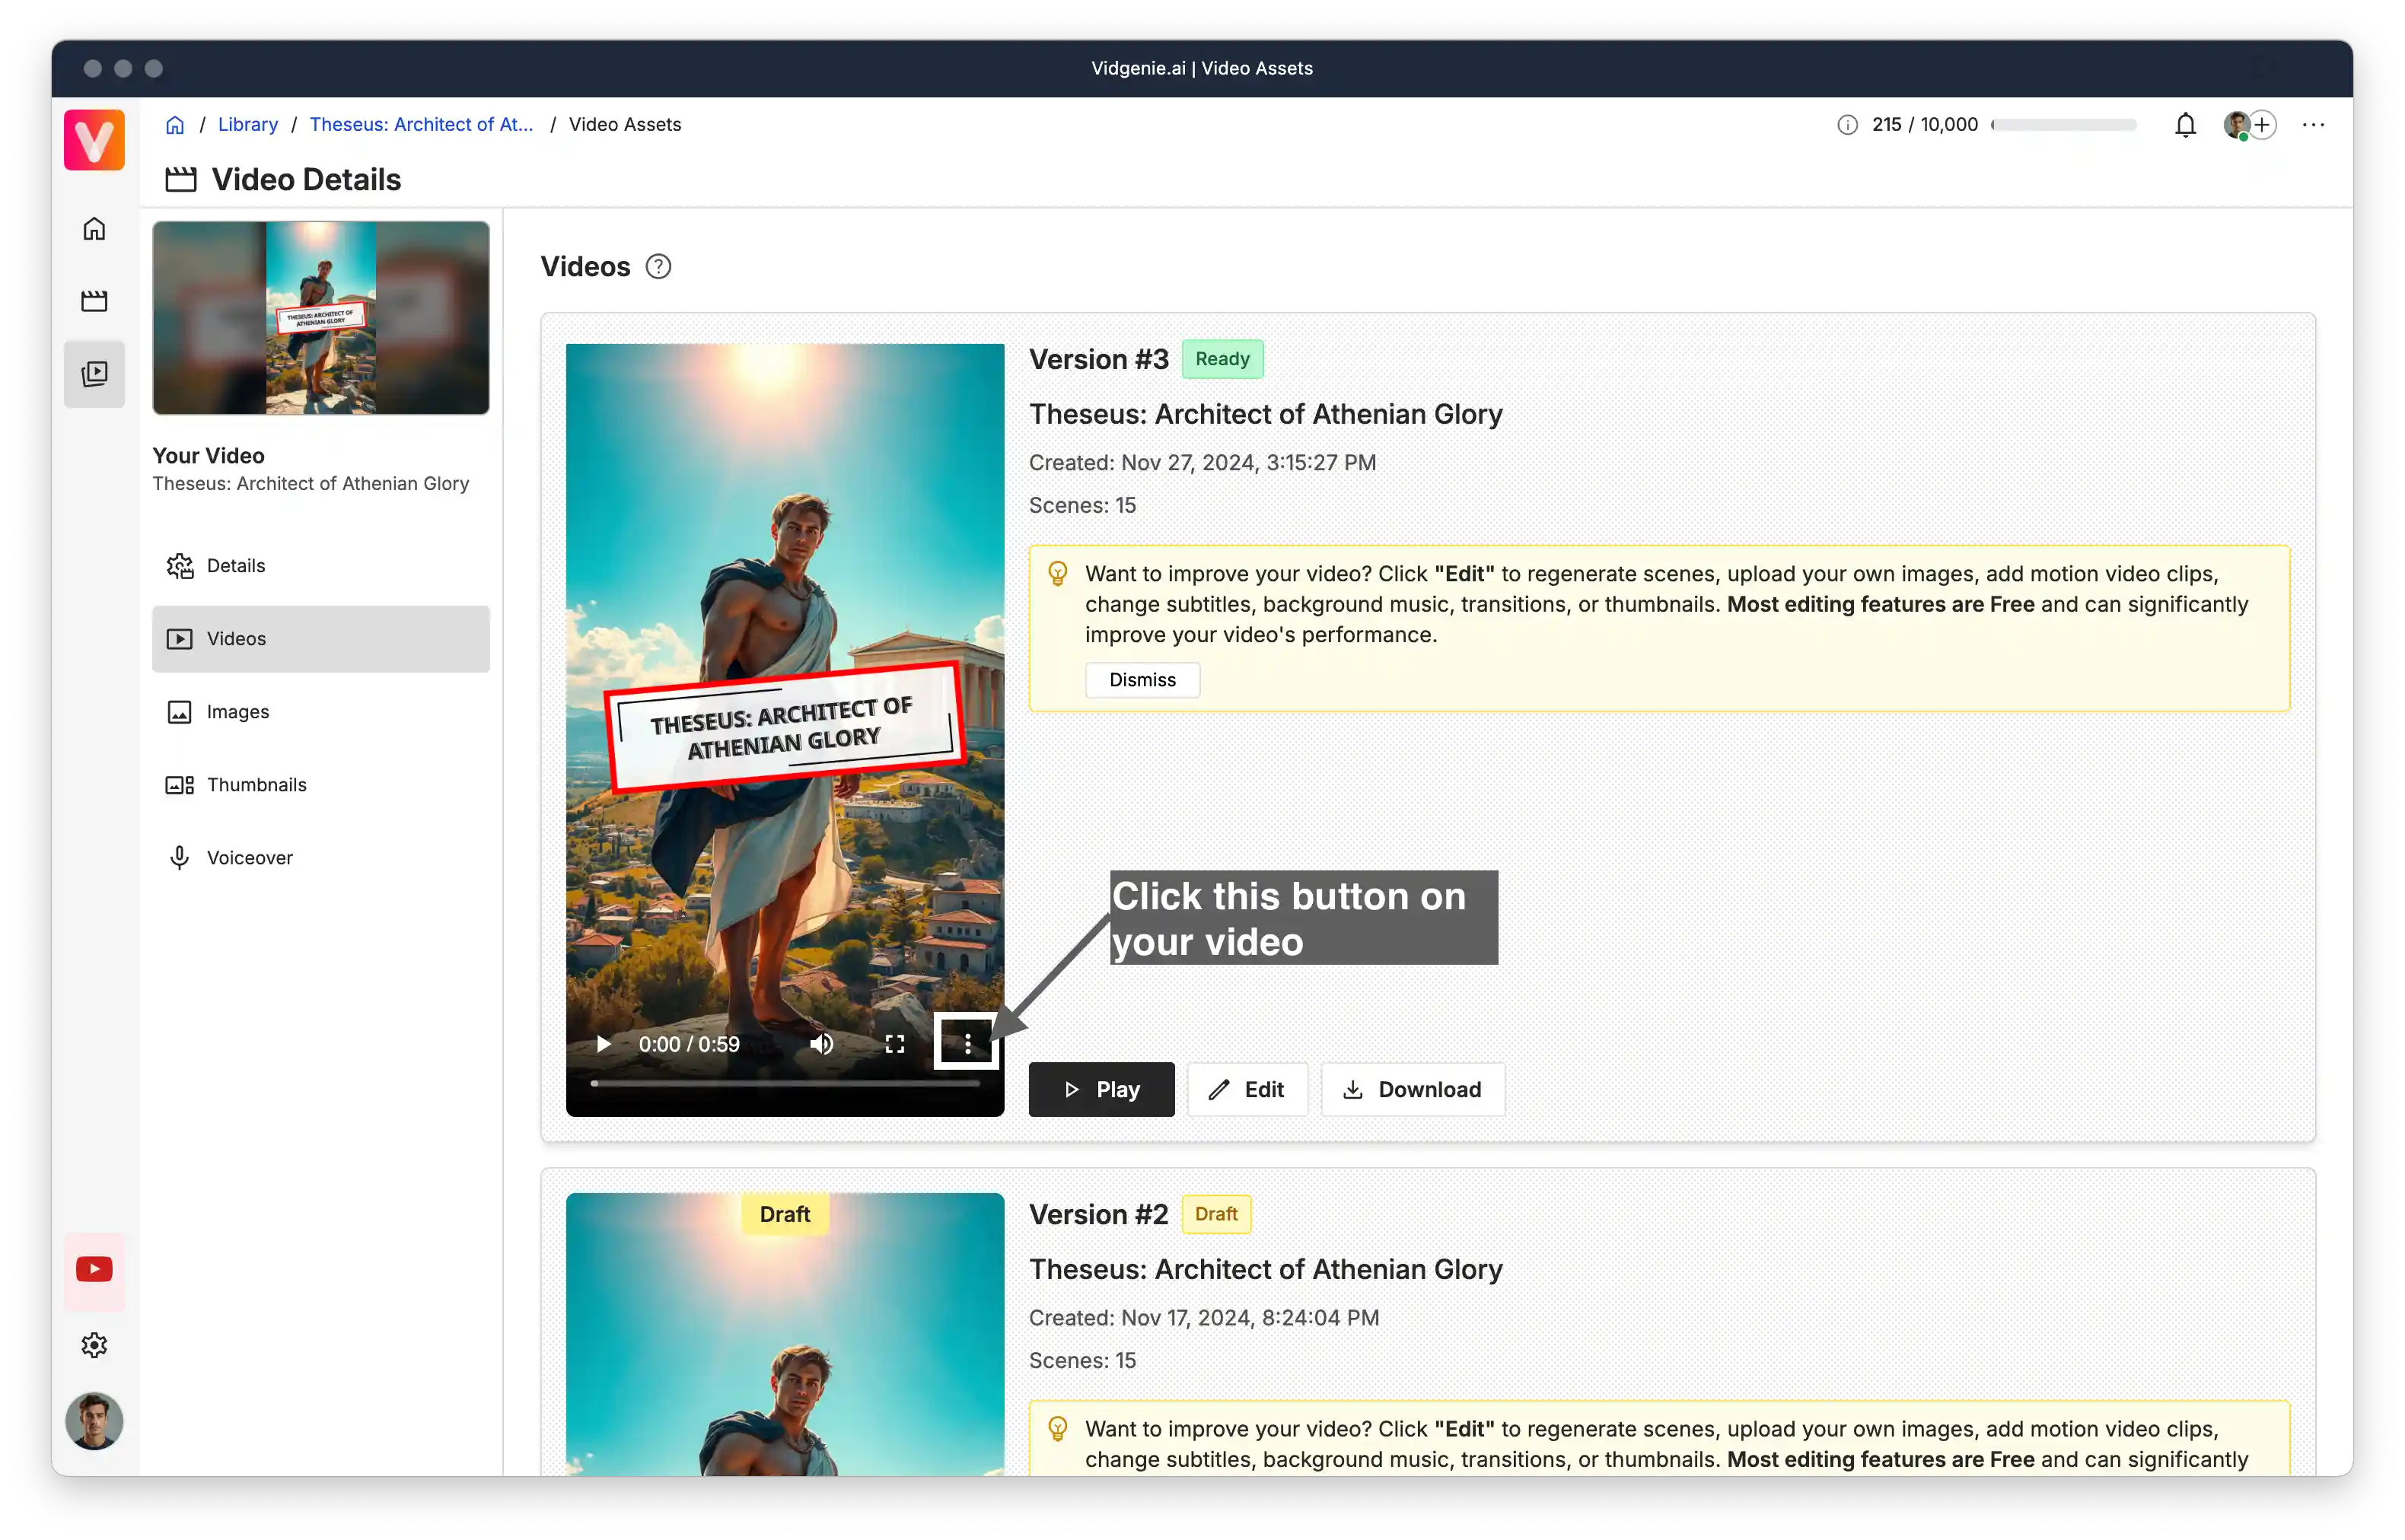
Task: Click the 'Video Assets' breadcrumb text
Action: (x=625, y=125)
